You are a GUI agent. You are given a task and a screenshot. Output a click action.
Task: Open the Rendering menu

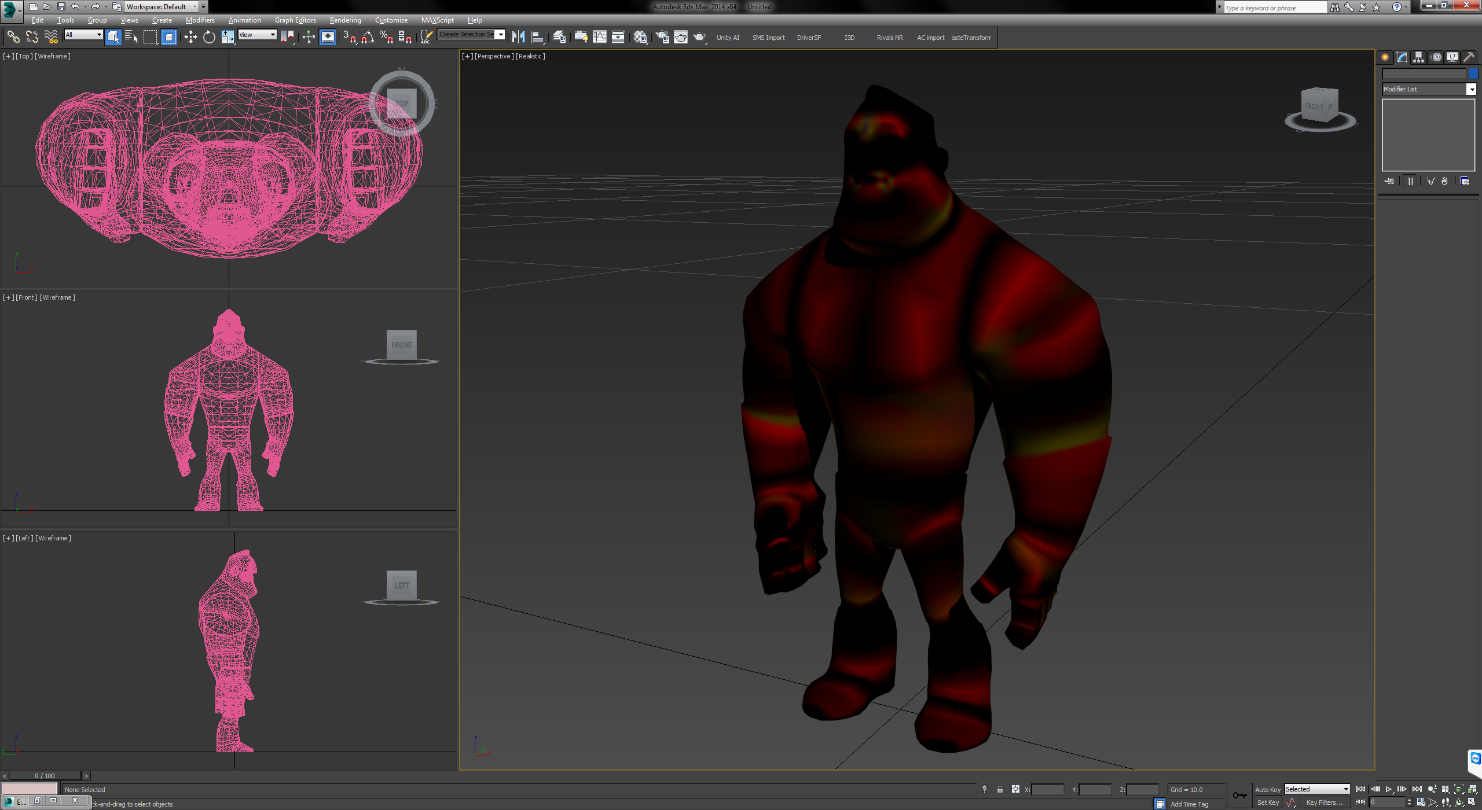[x=345, y=20]
